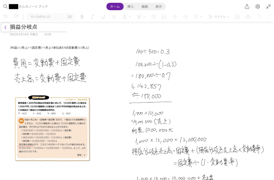This screenshot has height=180, width=274.
Task: Switch to the 描画 tab
Action: (145, 6)
